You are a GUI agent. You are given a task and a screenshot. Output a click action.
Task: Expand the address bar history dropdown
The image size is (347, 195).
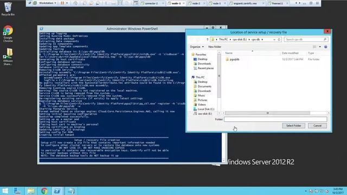(x=274, y=40)
